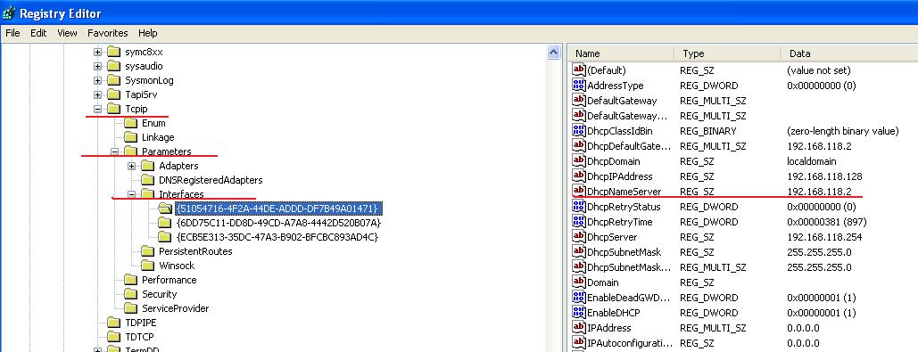918x352 pixels.
Task: Click the Winsock folder icon
Action: tap(148, 266)
